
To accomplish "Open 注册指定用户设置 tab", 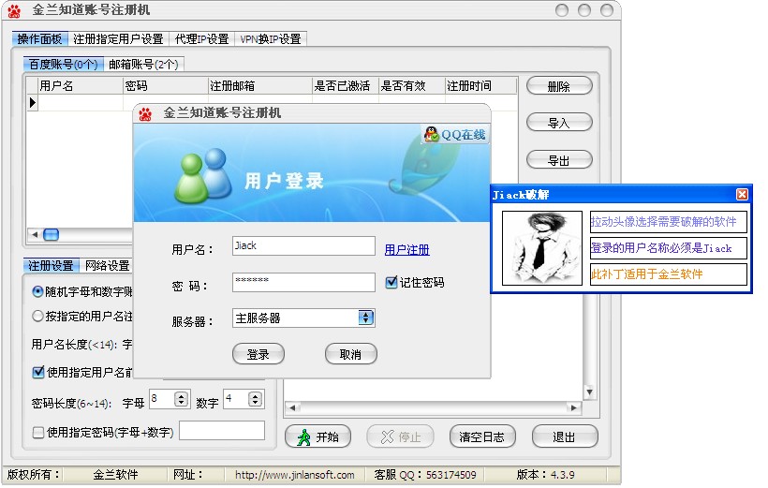I will coord(118,39).
